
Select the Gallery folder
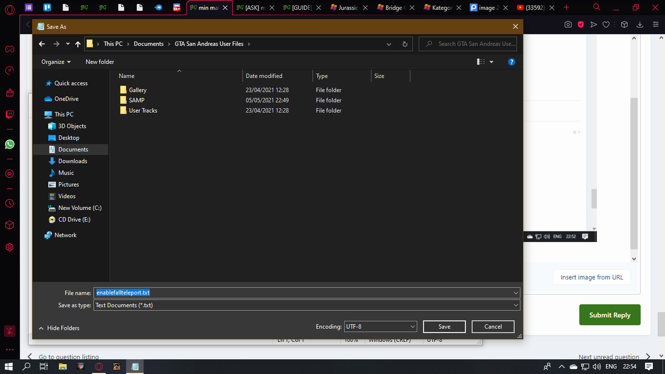coord(138,90)
